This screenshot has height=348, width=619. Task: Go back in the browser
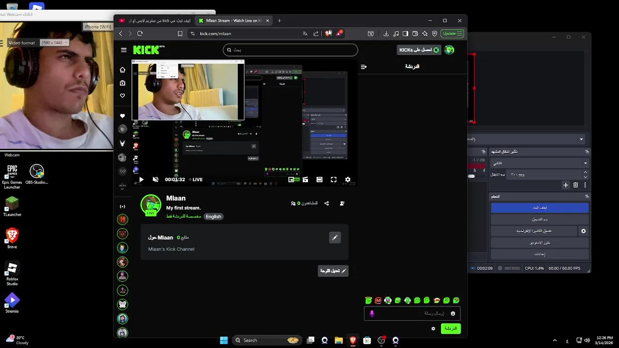click(x=121, y=33)
